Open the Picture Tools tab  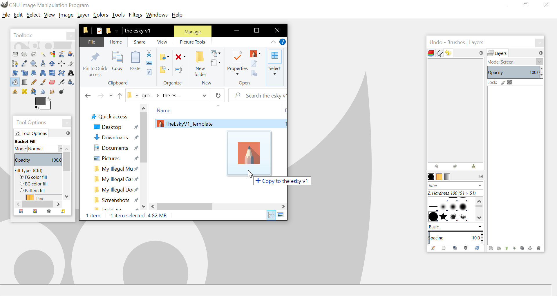192,42
